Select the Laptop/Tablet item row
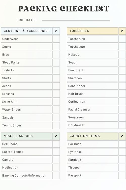The image size is (126, 190). 26,152
